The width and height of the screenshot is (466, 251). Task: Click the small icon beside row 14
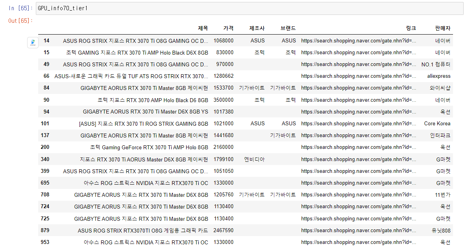pos(33,42)
